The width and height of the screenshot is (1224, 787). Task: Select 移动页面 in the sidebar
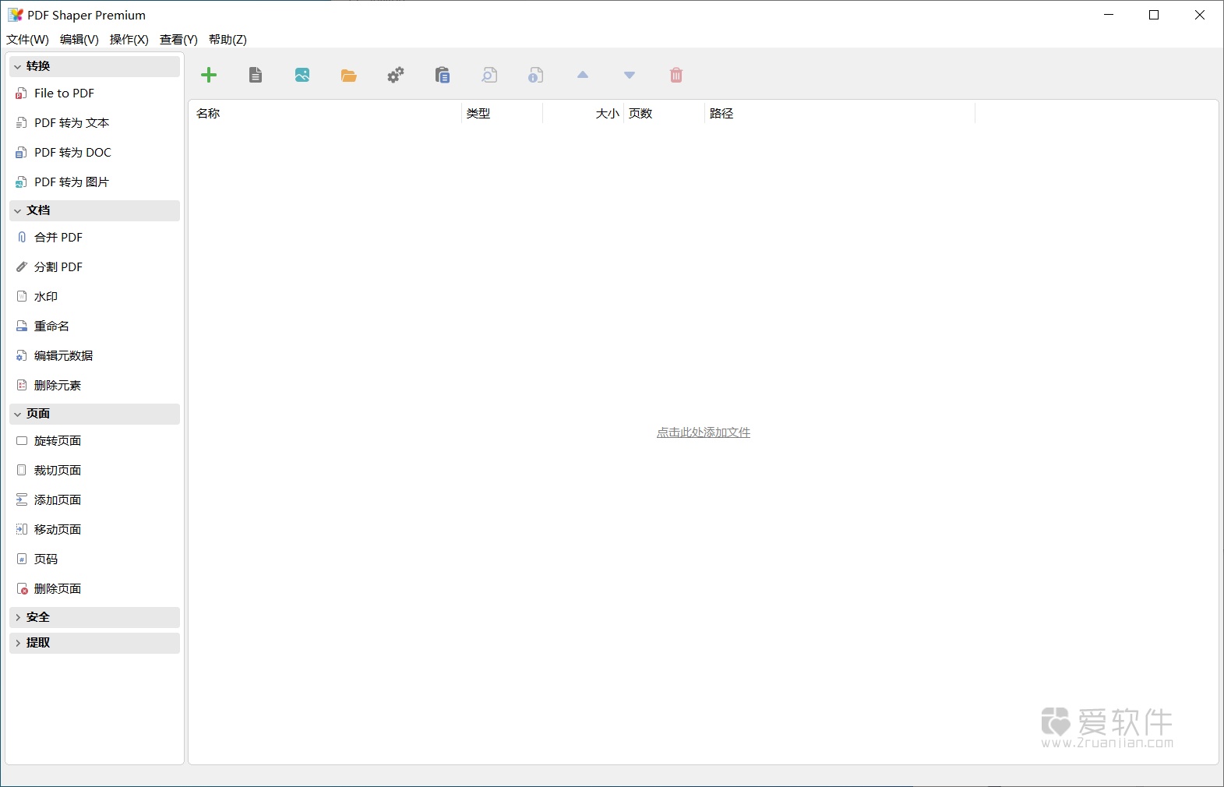point(58,529)
